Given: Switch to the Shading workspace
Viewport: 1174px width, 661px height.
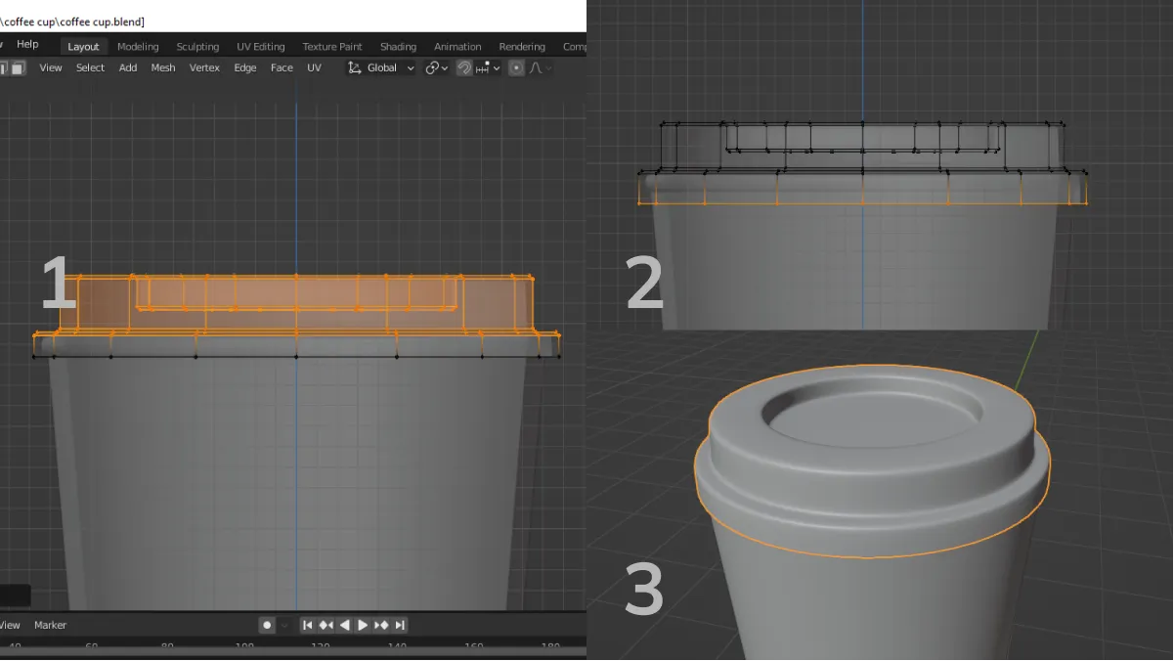Looking at the screenshot, I should click(x=398, y=47).
